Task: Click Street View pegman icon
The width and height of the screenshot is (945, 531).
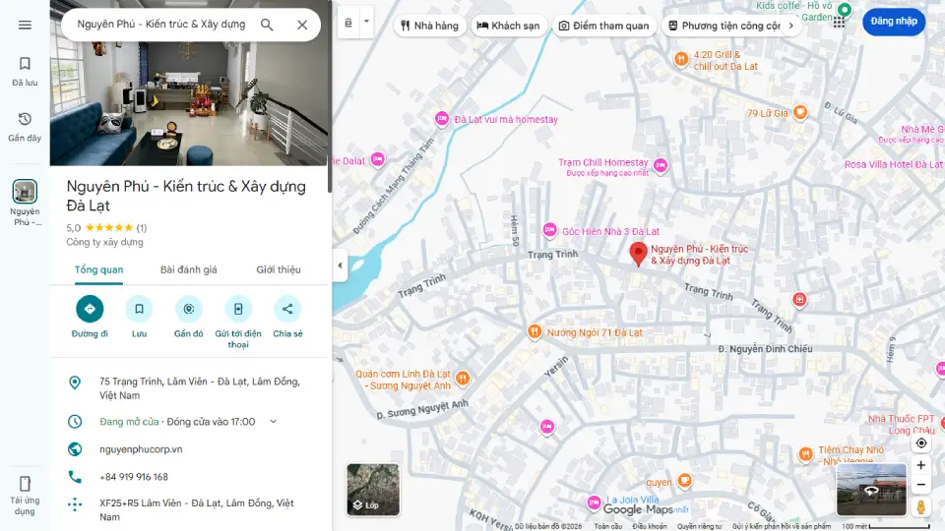Action: click(x=921, y=506)
